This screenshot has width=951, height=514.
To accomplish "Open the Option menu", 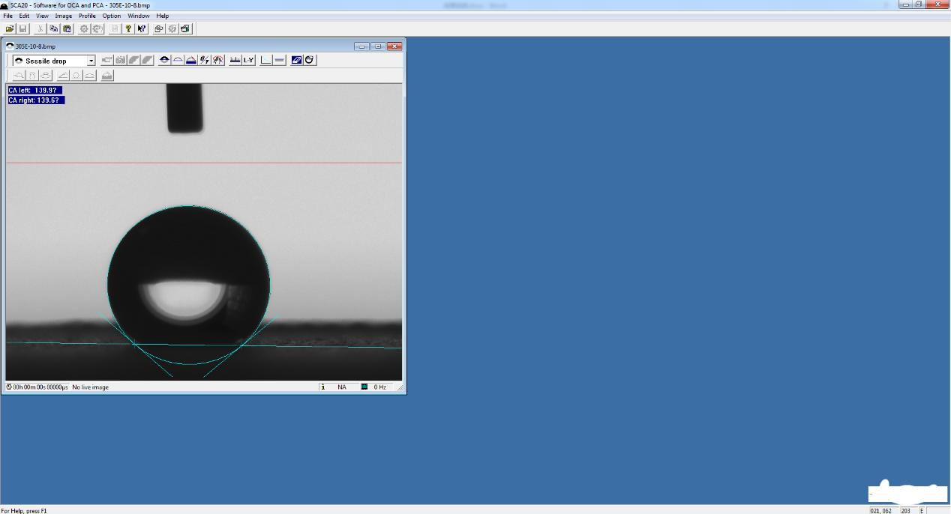I will [112, 16].
